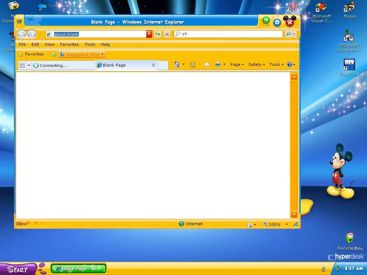Select the Mypal desktop icon
Image resolution: width=367 pixels, height=275 pixels.
(349, 10)
